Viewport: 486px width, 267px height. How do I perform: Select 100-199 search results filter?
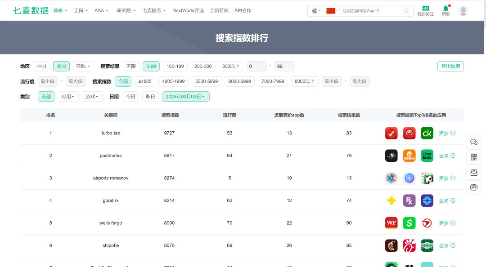[x=175, y=66]
